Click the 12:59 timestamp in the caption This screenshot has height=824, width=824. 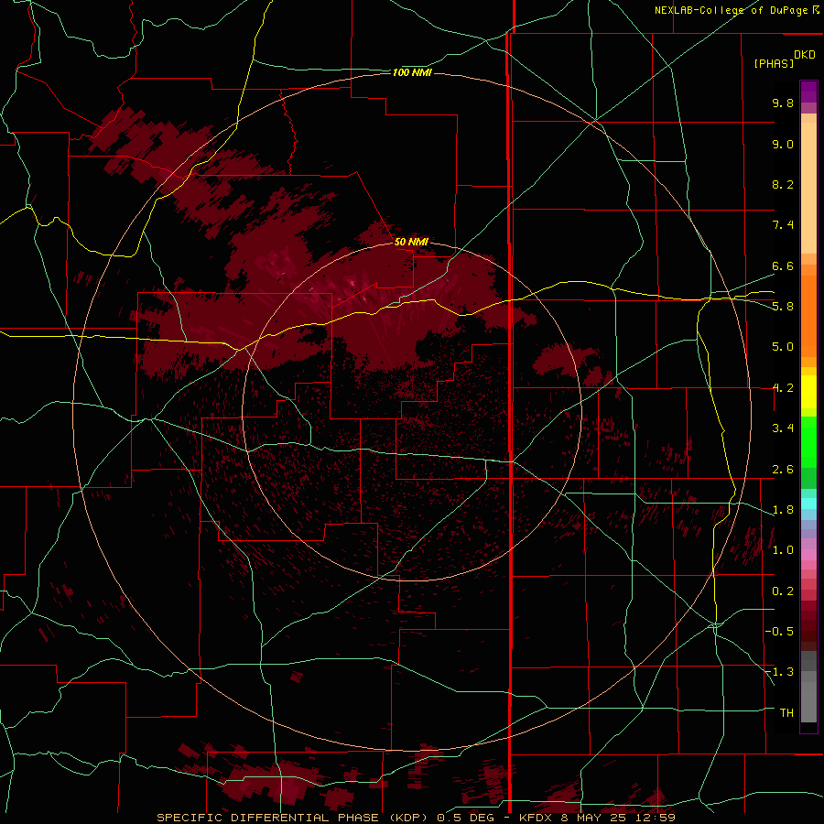point(655,818)
